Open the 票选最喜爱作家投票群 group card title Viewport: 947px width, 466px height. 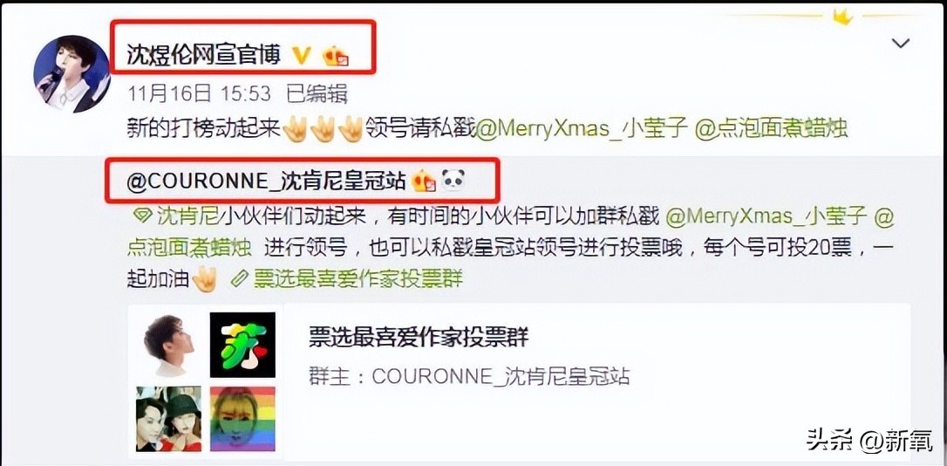419,337
